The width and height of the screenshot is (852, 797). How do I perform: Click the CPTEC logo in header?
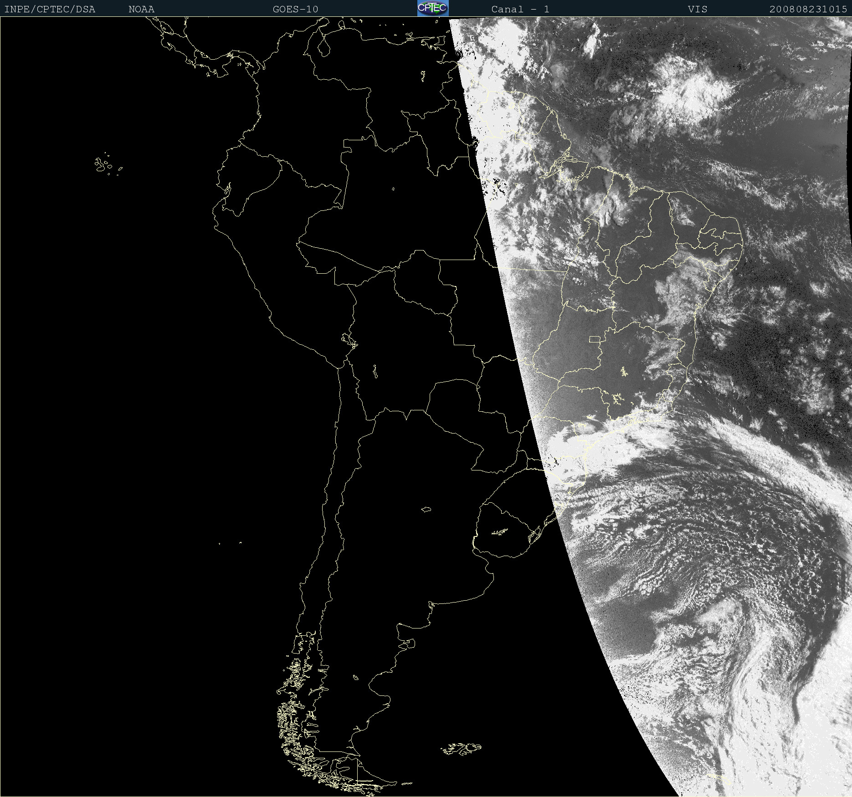[x=433, y=8]
